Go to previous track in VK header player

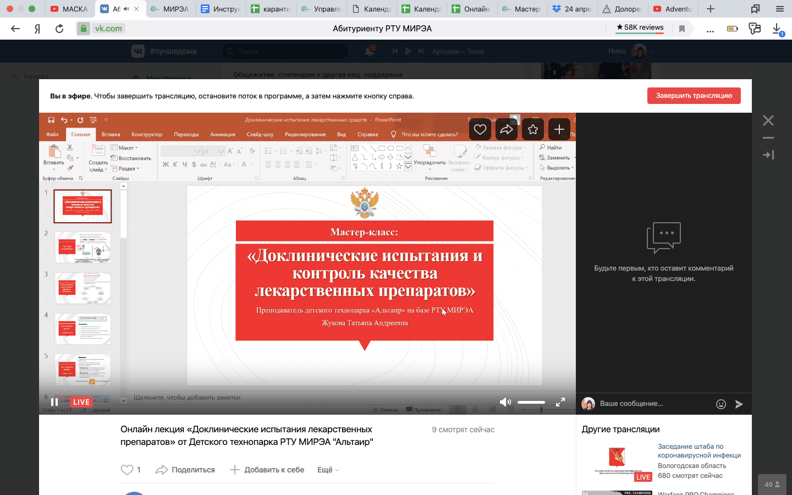[x=395, y=51]
